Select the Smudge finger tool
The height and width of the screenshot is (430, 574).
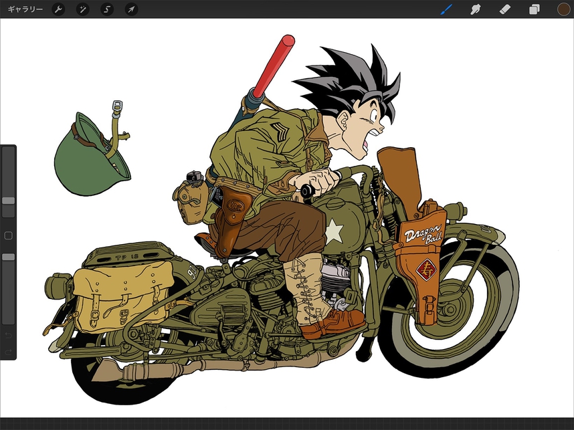tap(476, 9)
